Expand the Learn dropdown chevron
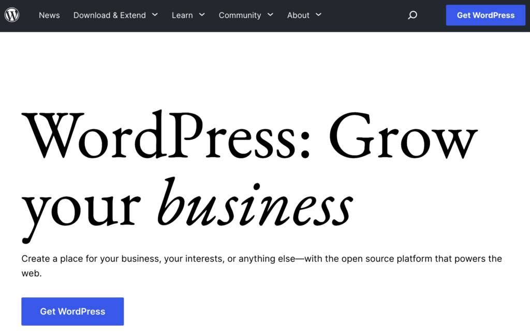 (x=202, y=15)
